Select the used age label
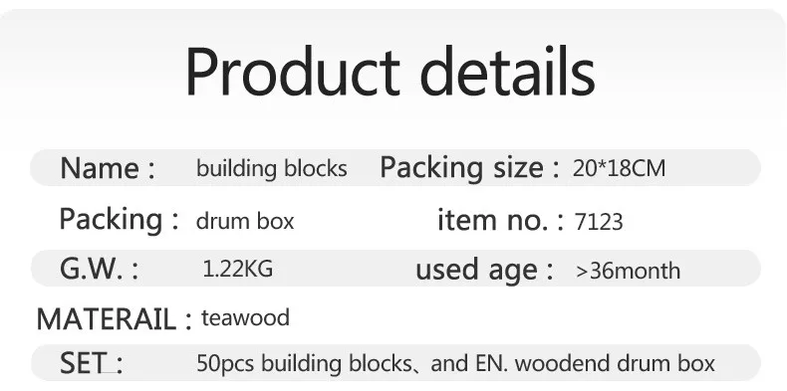Screen dimensions: 787x391 point(484,271)
